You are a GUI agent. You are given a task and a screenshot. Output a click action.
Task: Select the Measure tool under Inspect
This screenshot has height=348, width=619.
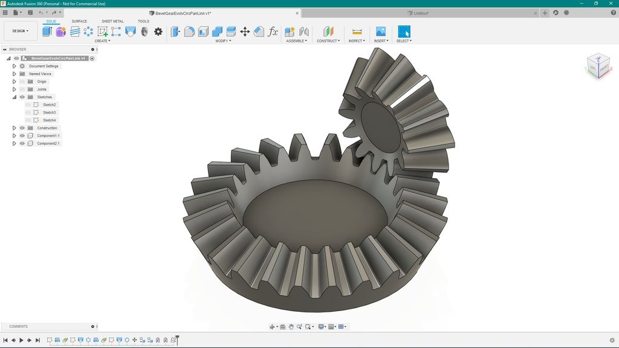[357, 31]
